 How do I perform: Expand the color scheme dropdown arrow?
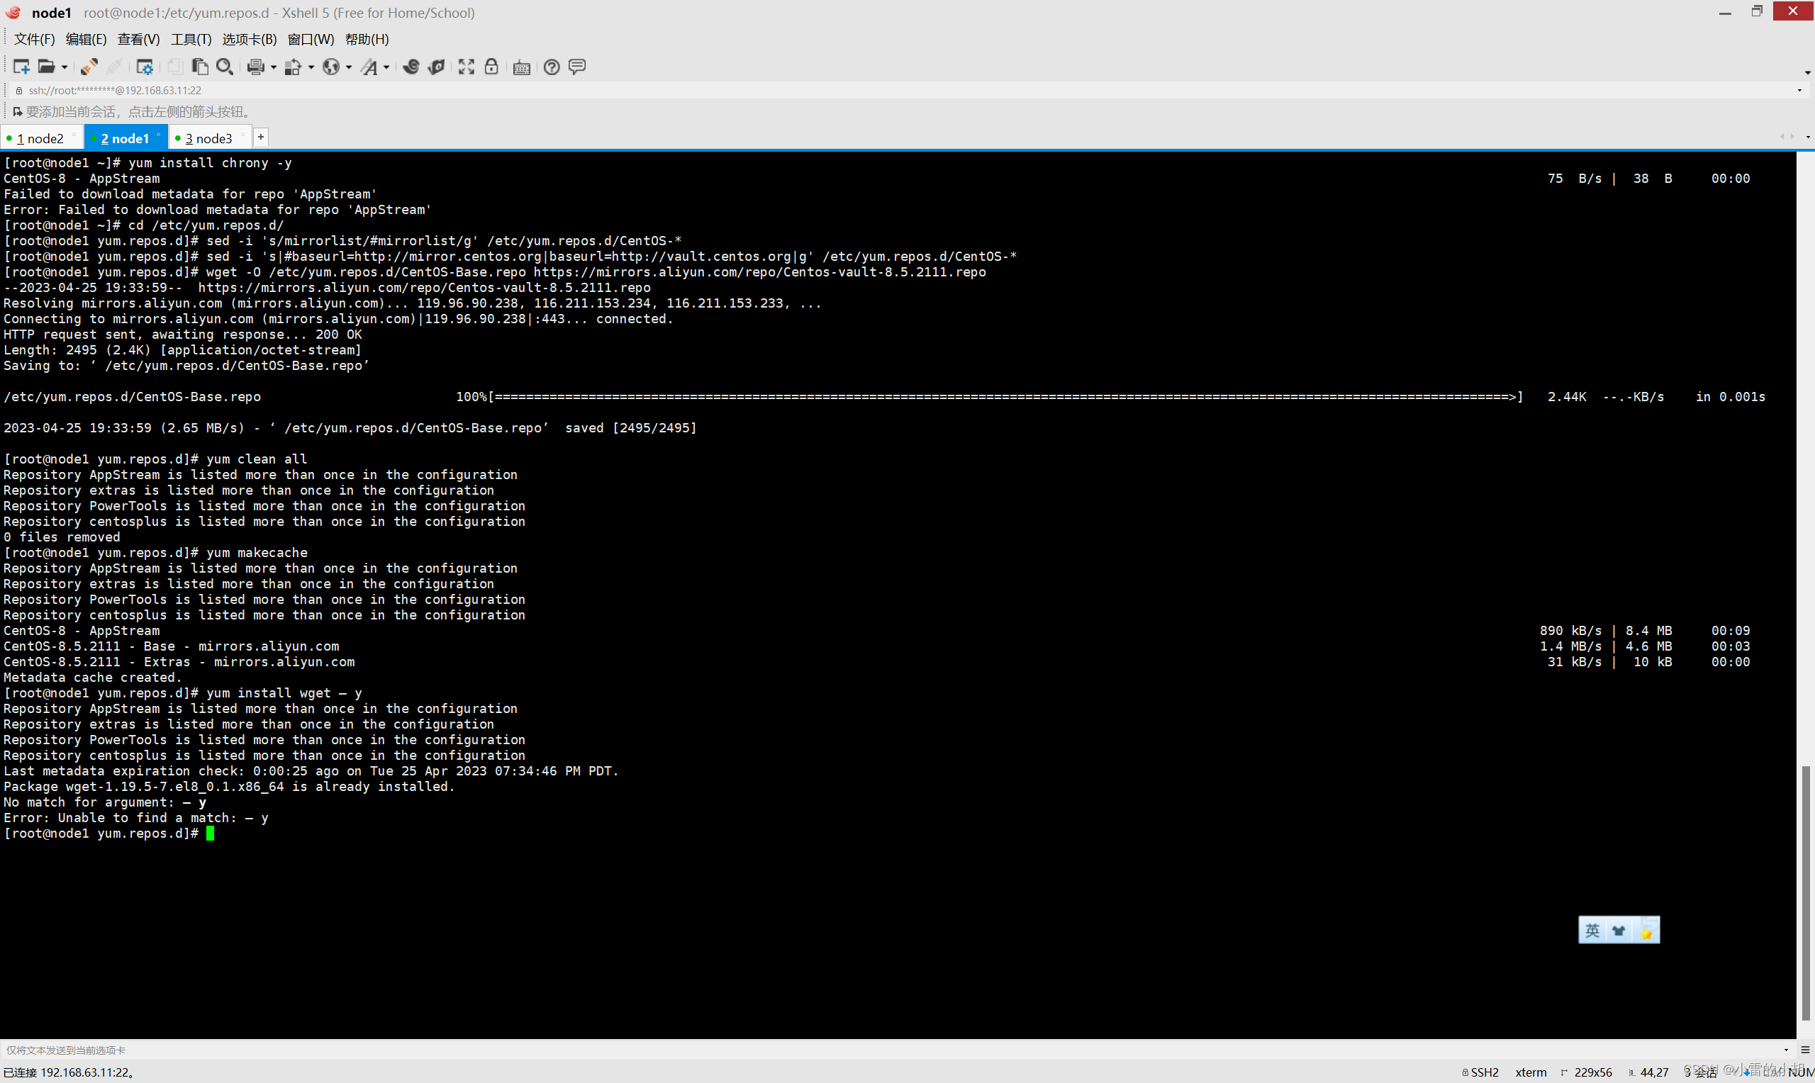coord(311,67)
